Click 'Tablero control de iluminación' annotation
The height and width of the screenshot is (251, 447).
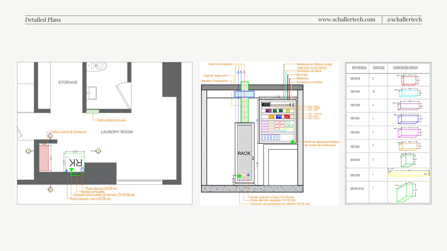(69, 132)
